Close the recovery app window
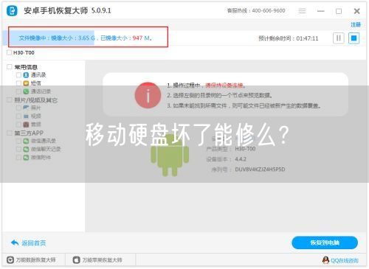369x269 pixels. click(x=356, y=11)
